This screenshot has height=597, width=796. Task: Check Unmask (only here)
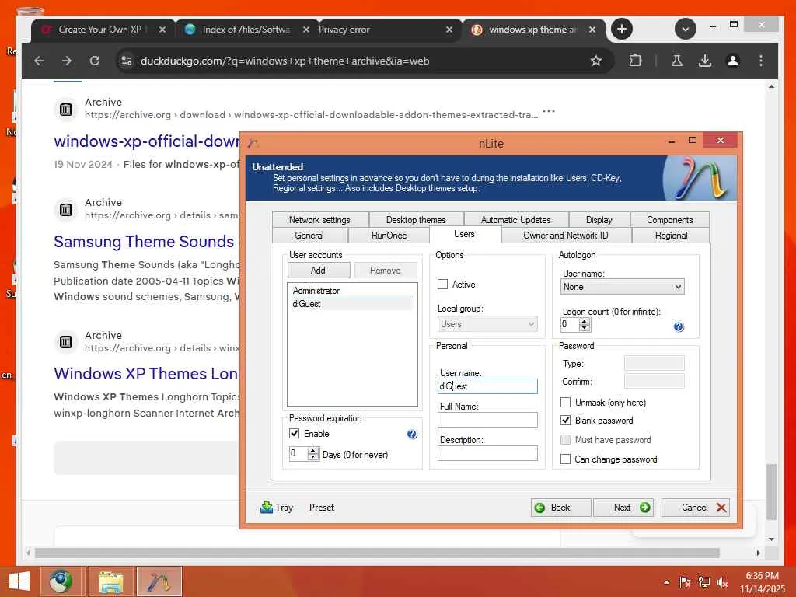coord(565,403)
